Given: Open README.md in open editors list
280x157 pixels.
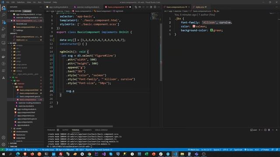Looking at the screenshot, I should click(x=26, y=24).
